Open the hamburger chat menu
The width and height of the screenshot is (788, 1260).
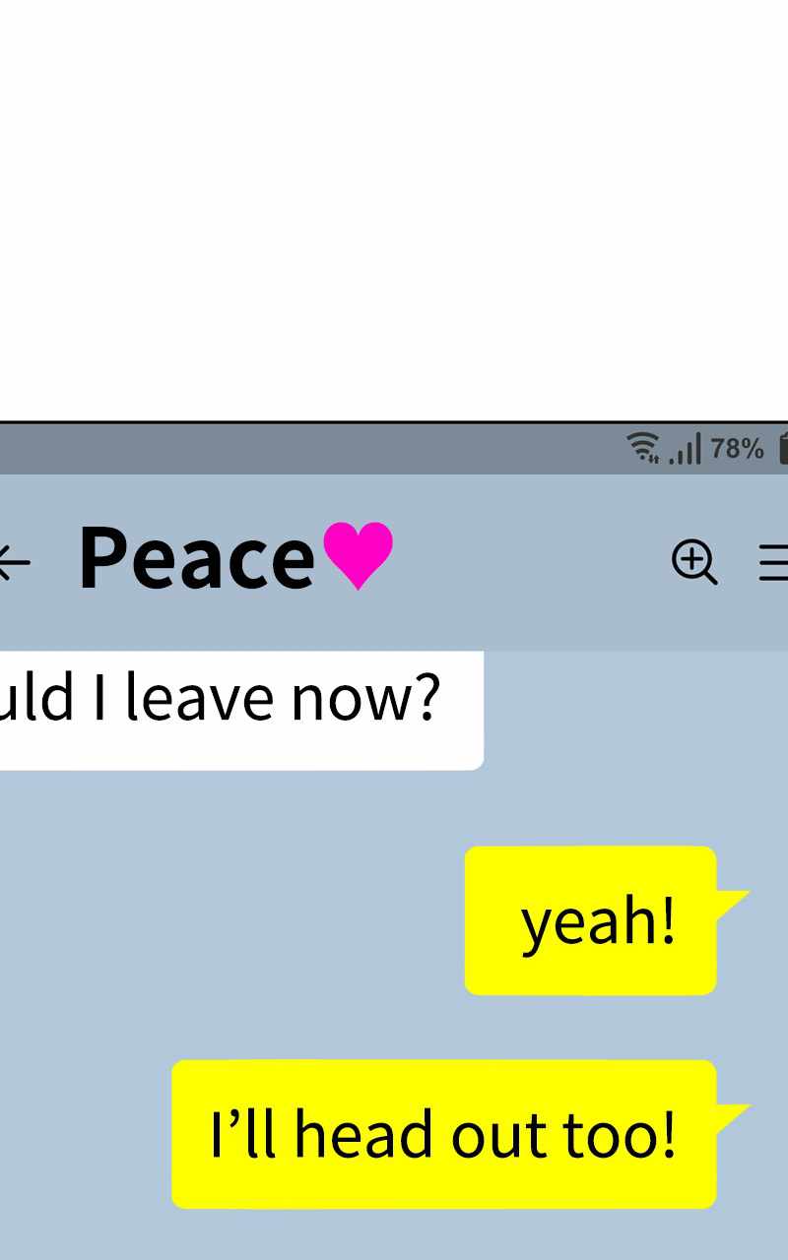point(774,563)
